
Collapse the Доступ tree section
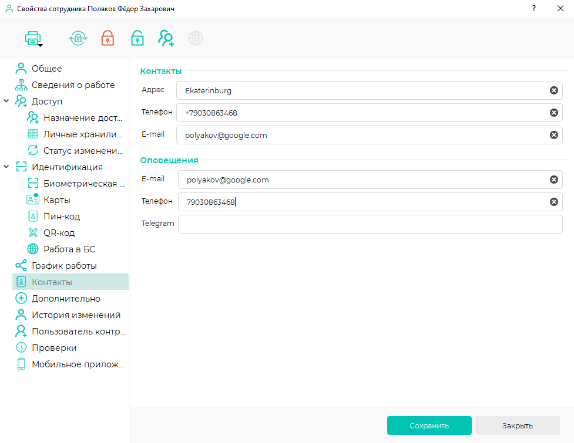[6, 101]
